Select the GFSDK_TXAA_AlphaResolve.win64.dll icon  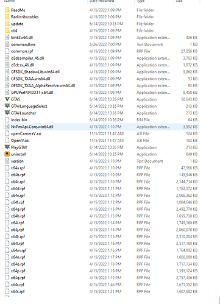[x=7, y=85]
